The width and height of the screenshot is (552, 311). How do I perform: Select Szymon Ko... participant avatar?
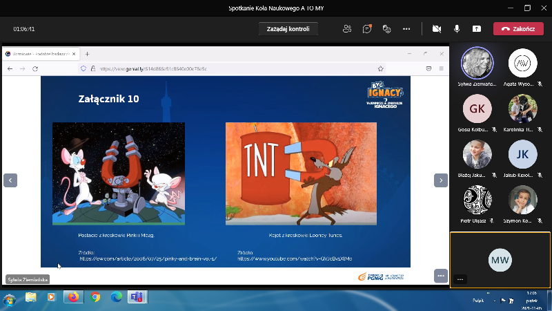[x=523, y=200]
